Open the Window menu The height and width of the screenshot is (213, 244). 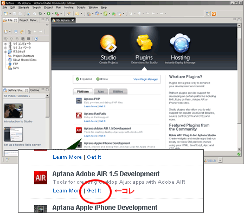pos(93,8)
